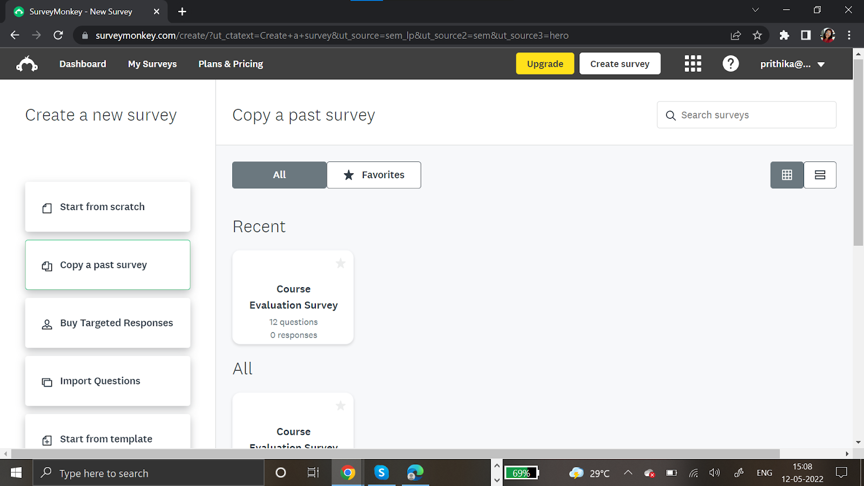Open Edge from the taskbar
This screenshot has width=864, height=486.
coord(415,473)
